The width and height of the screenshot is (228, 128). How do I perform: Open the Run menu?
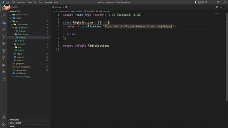click(40, 2)
